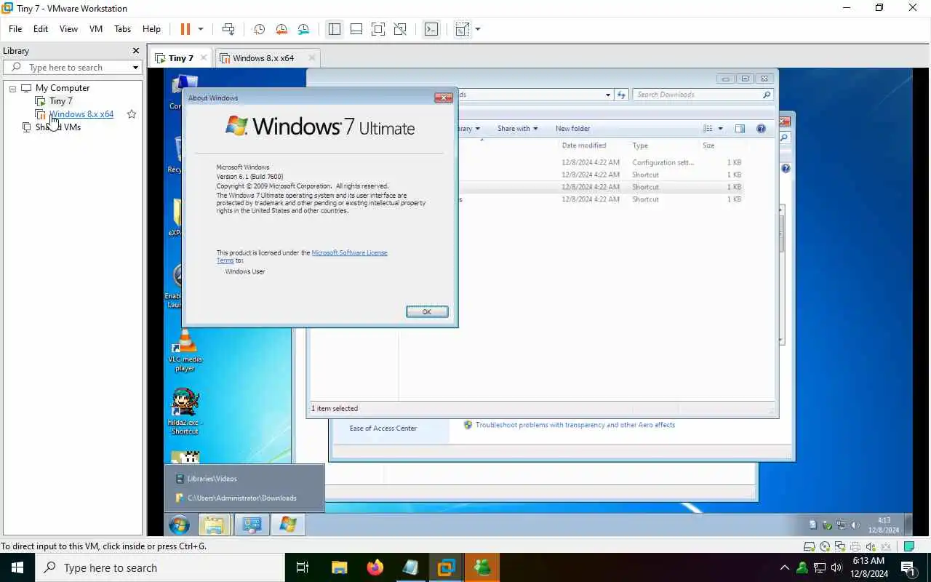The height and width of the screenshot is (582, 931).
Task: Close the Library panel
Action: [x=135, y=51]
